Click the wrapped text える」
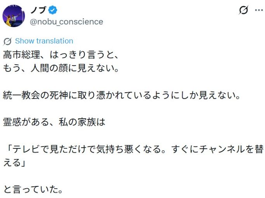Viewport: 265px width, 198px height. click(14, 163)
